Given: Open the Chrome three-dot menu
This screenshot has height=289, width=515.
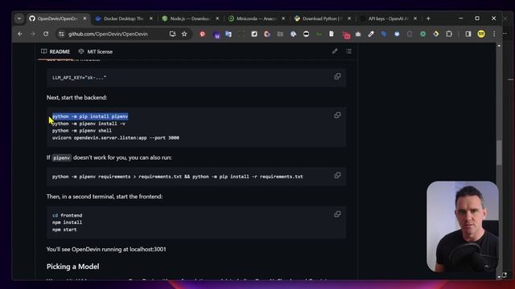Looking at the screenshot, I should (494, 34).
